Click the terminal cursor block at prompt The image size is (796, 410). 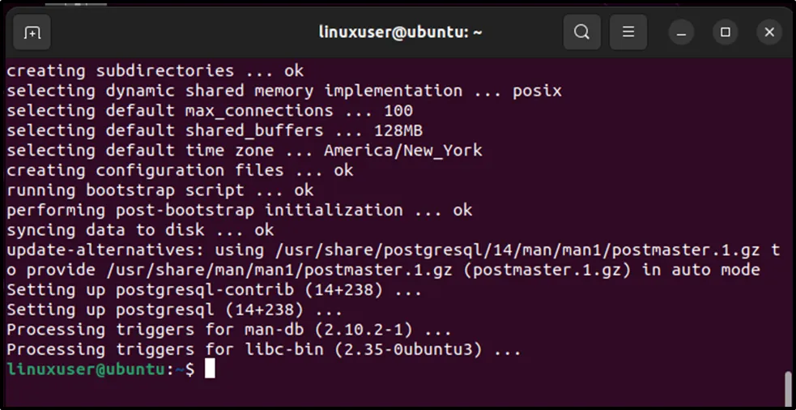(x=210, y=369)
